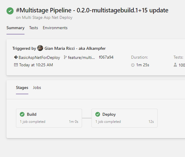The image size is (185, 157).
Task: Click the large green success icon by title
Action: pyautogui.click(x=10, y=11)
